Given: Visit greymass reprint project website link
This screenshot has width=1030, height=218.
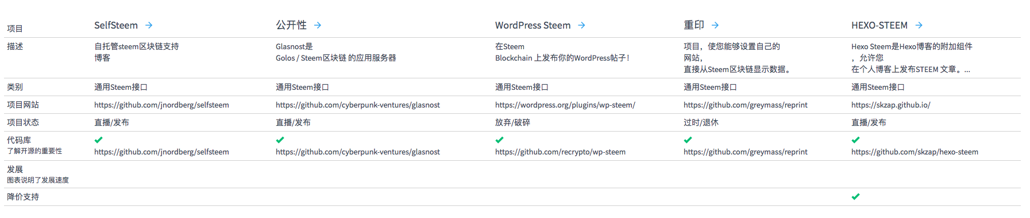Looking at the screenshot, I should 746,105.
